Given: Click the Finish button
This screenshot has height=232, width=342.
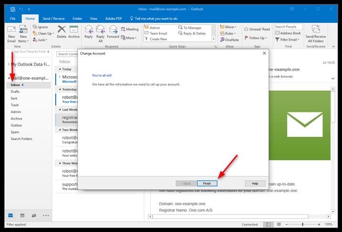Looking at the screenshot, I should [207, 183].
